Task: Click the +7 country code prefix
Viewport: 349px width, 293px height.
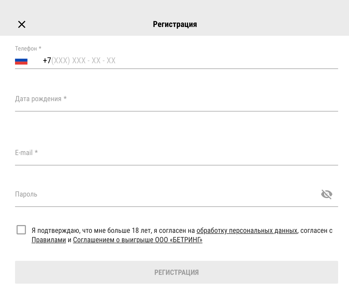Action: (x=47, y=61)
